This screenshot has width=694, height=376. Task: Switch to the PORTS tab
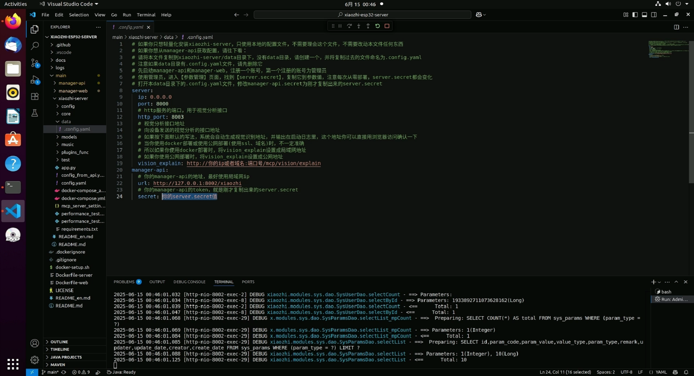click(248, 282)
